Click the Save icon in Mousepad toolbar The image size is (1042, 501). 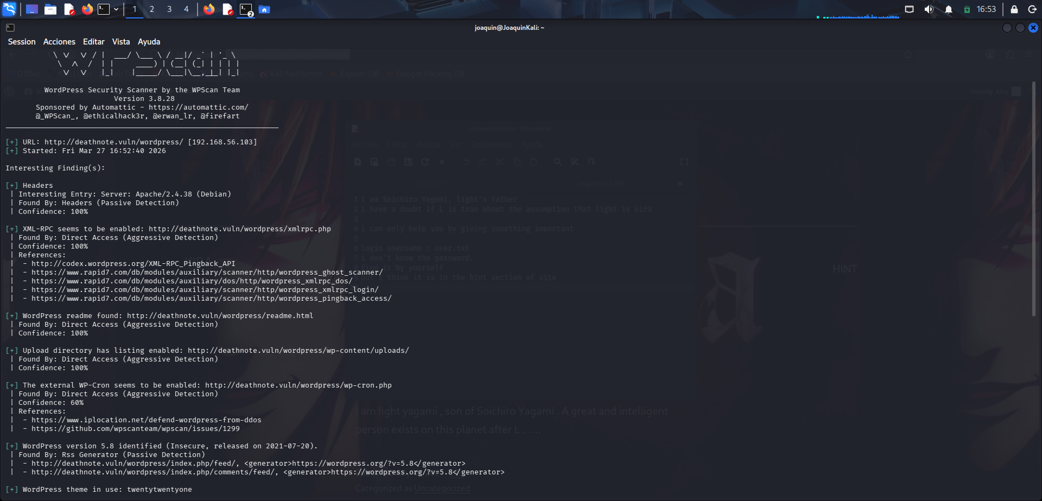tap(391, 162)
